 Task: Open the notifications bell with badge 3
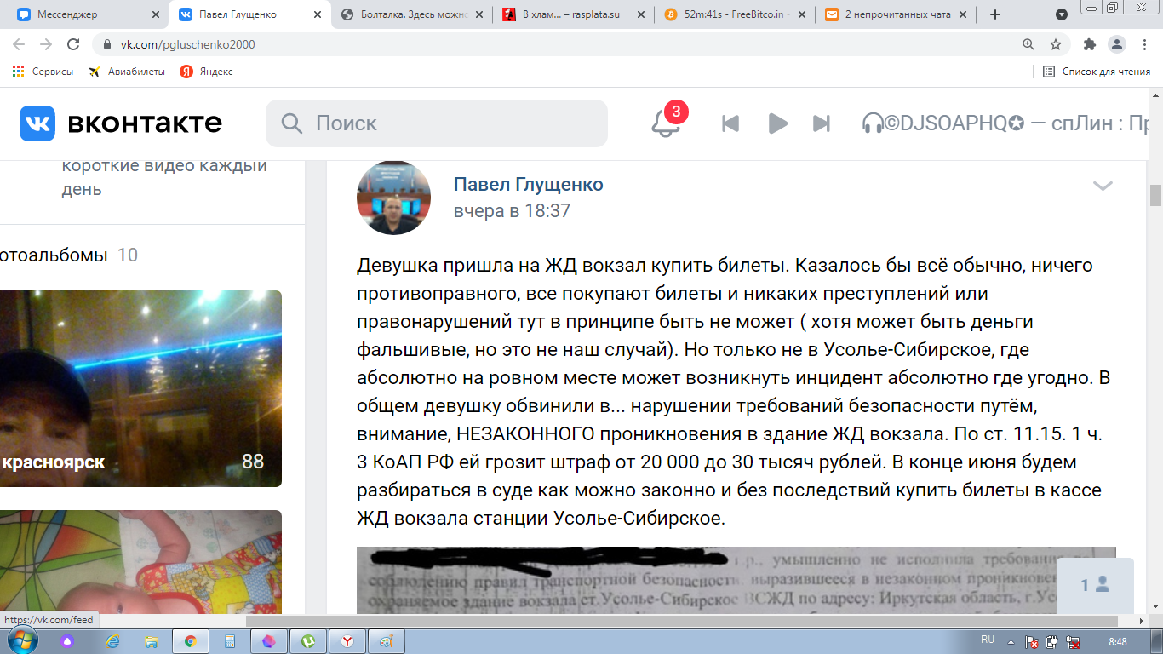pyautogui.click(x=666, y=123)
